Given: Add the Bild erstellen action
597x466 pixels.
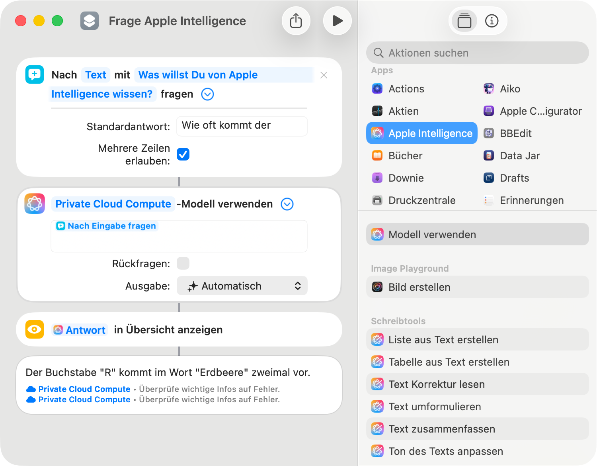Looking at the screenshot, I should [478, 287].
